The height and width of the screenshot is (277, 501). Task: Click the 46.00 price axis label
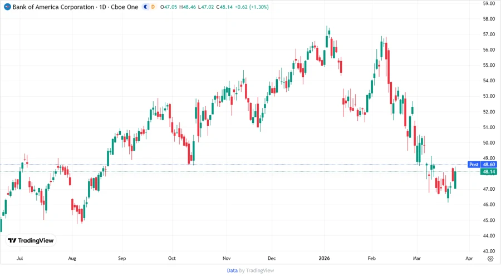489,205
